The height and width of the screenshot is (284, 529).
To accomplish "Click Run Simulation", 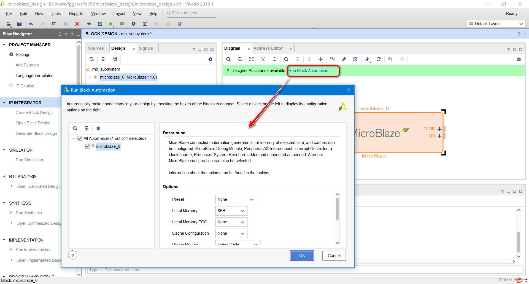I will 29,160.
